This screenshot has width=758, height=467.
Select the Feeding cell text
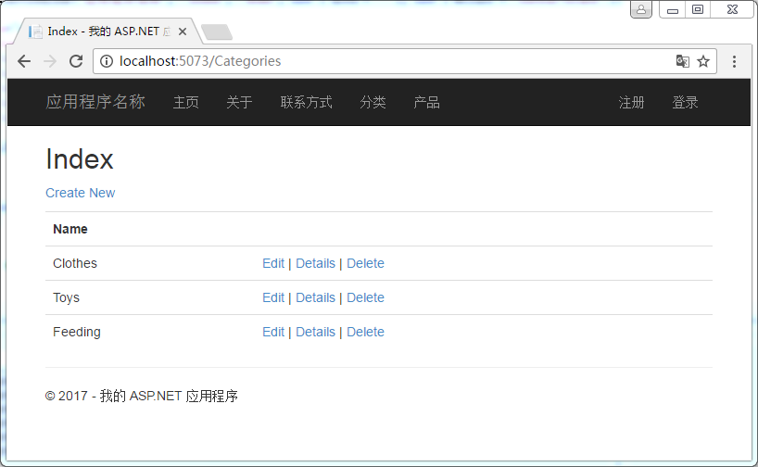[77, 332]
